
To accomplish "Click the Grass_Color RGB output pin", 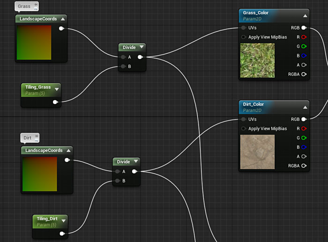I will pyautogui.click(x=304, y=28).
